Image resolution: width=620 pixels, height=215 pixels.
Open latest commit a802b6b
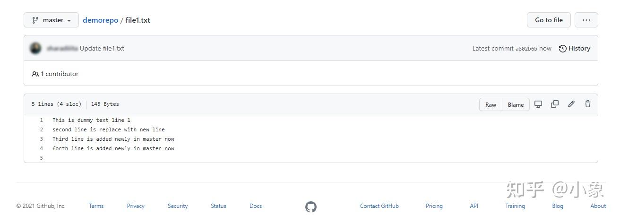pyautogui.click(x=526, y=49)
